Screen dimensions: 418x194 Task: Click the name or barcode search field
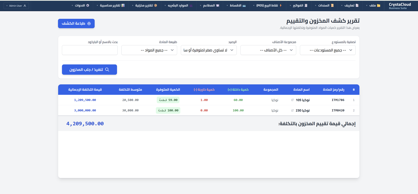click(90, 50)
